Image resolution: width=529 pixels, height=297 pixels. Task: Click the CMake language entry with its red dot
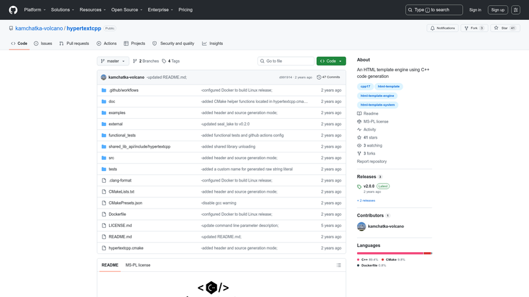[393, 259]
